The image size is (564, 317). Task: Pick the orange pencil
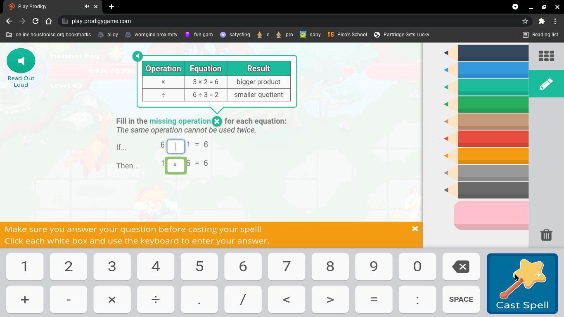[x=486, y=156]
